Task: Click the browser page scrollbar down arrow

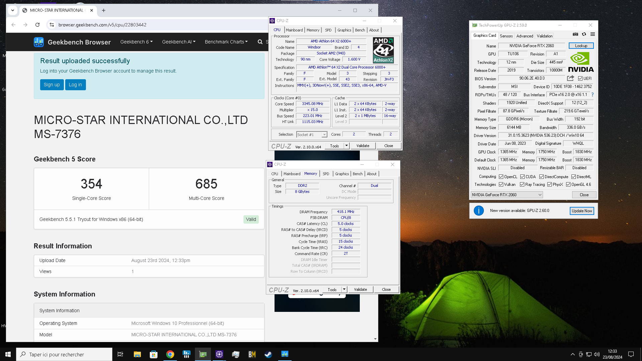Action: (375, 339)
